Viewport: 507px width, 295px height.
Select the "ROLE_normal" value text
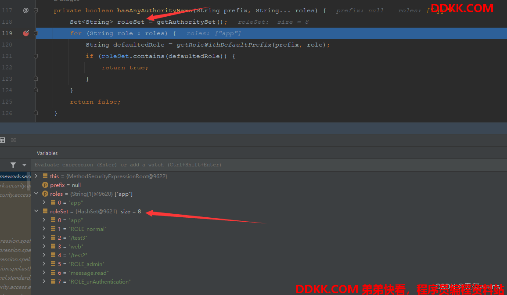coord(88,229)
